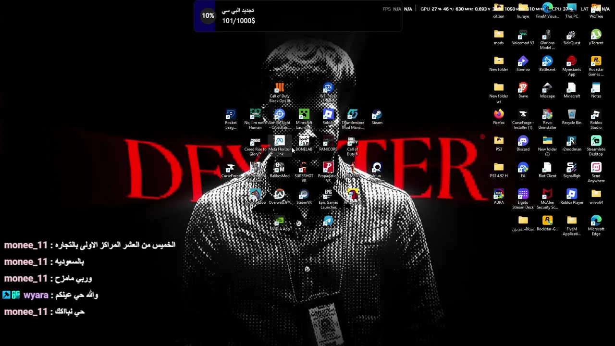The width and height of the screenshot is (615, 346).
Task: Click the wyara chat message
Action: point(50,295)
